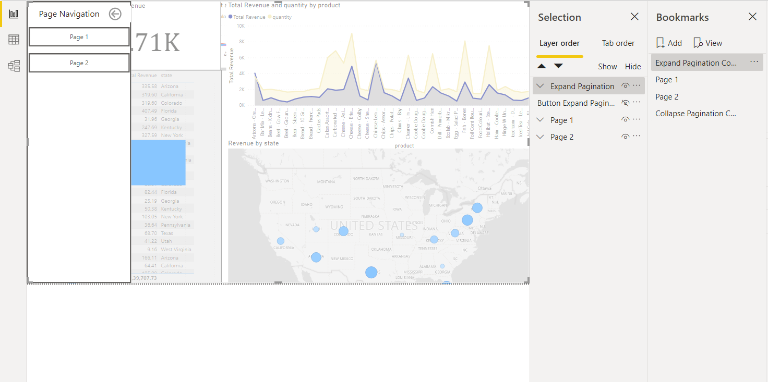Toggle visibility of Page 1 layer
The width and height of the screenshot is (768, 382).
click(625, 120)
